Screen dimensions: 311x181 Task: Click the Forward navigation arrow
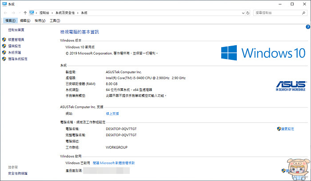(13, 13)
